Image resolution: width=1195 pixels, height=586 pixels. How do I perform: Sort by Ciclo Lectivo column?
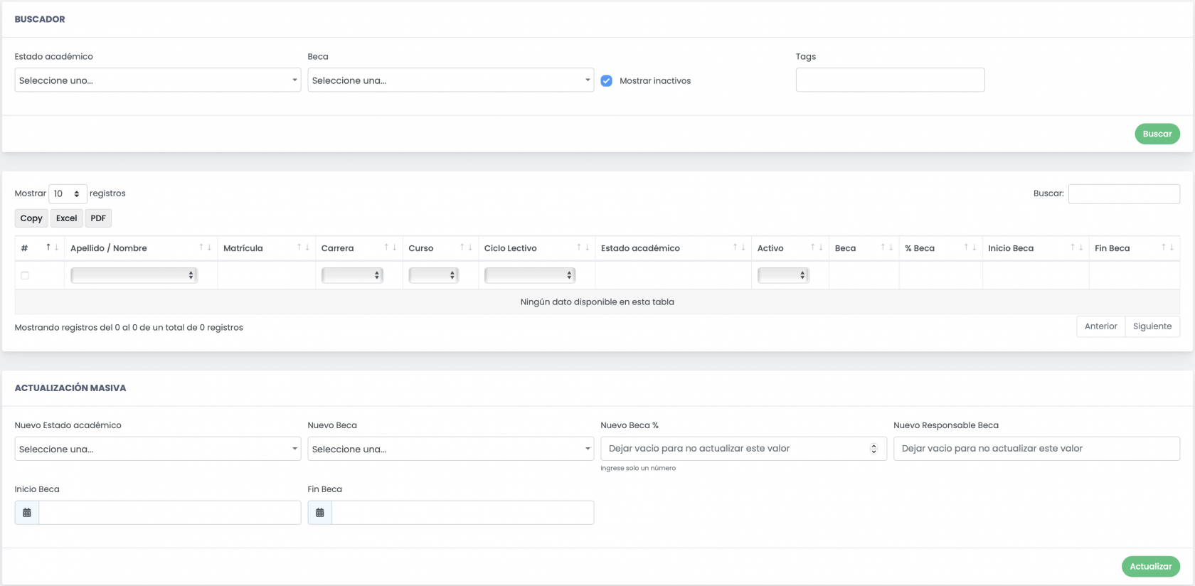tap(537, 248)
